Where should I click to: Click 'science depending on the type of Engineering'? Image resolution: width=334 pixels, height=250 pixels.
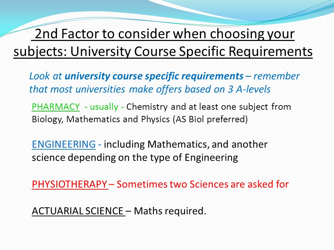tap(135, 158)
